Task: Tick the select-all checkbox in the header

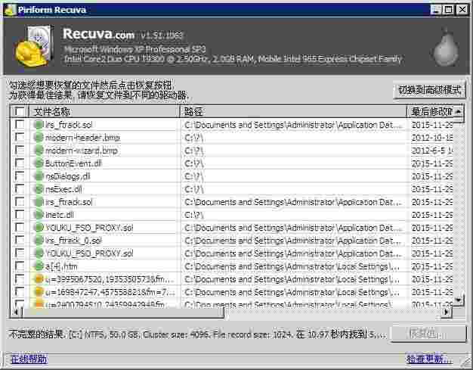Action: 20,111
